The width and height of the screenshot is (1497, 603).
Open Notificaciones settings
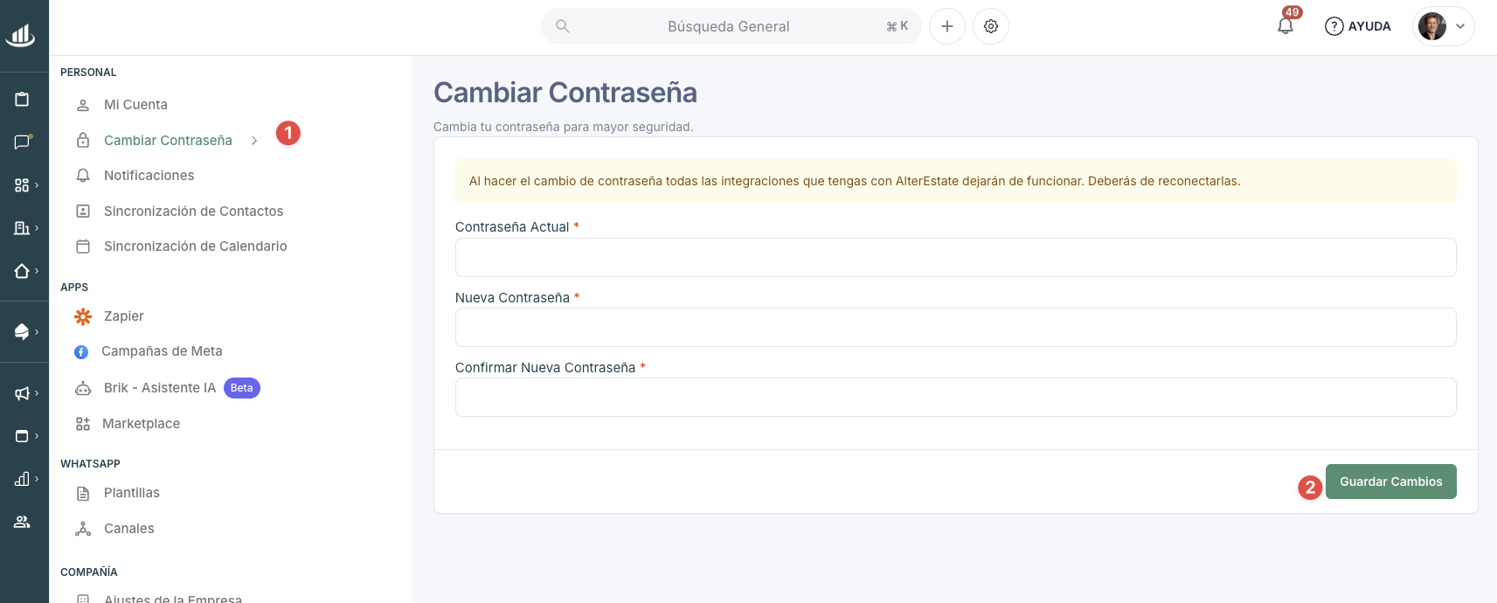(x=149, y=176)
